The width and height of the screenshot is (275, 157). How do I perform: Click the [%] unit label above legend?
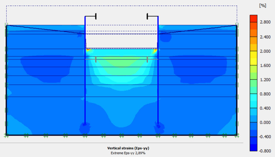pyautogui.click(x=263, y=6)
